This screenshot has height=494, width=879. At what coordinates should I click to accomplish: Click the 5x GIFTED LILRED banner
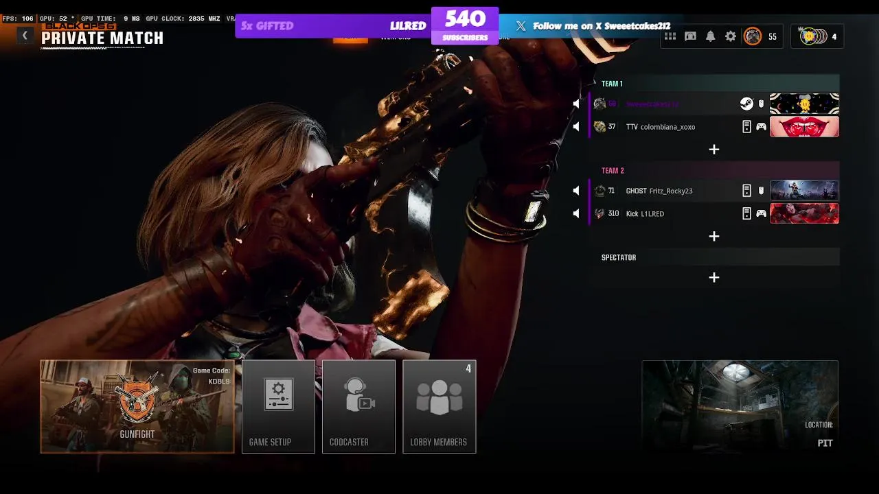[334, 26]
